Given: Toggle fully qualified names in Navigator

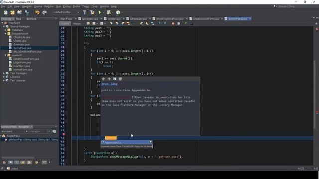Looking at the screenshot, I should click(37, 162).
